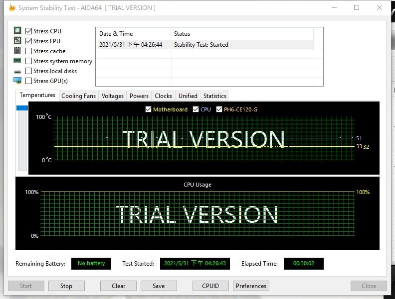Click the Test Started timestamp field
This screenshot has width=395, height=299.
pyautogui.click(x=195, y=263)
